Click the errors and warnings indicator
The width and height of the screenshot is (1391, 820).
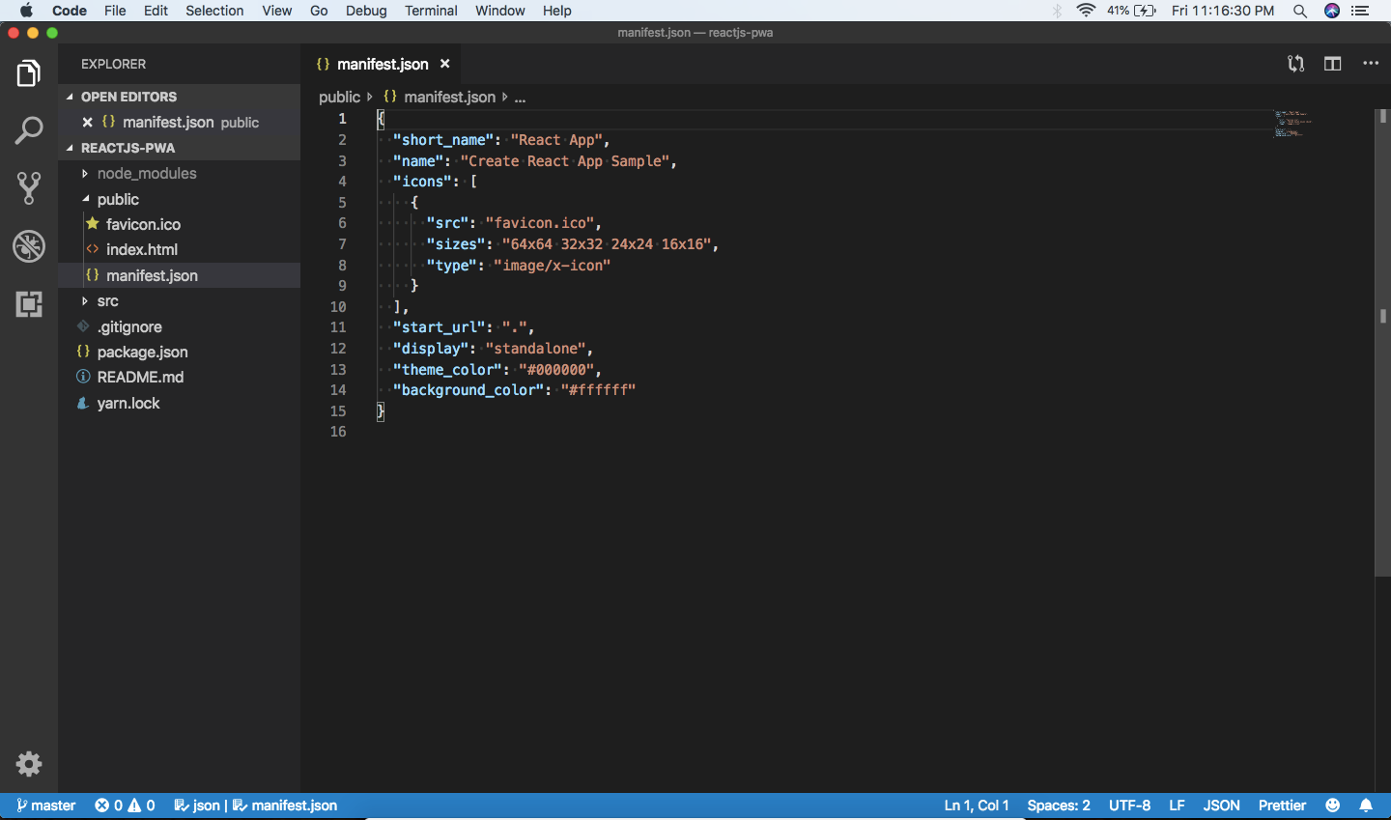pos(125,805)
